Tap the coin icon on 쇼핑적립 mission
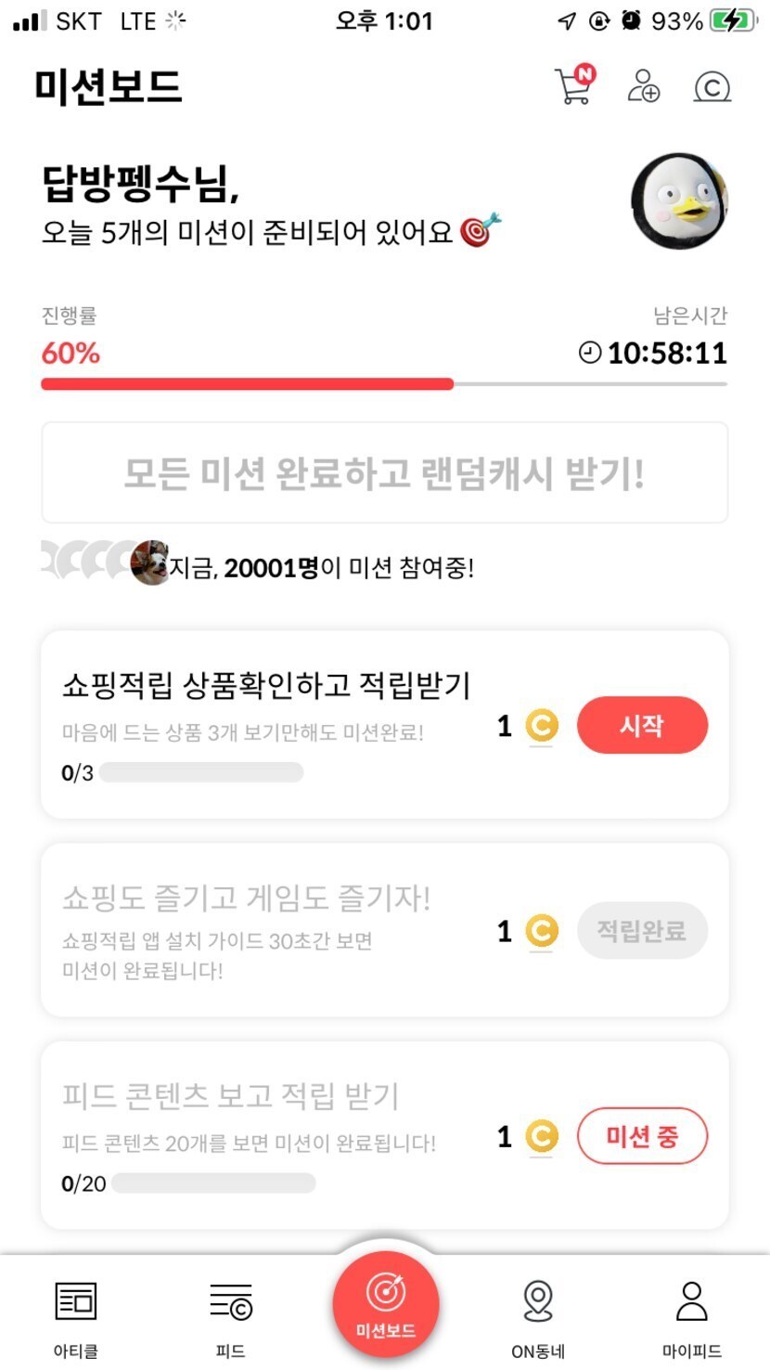Image resolution: width=770 pixels, height=1370 pixels. click(x=542, y=726)
